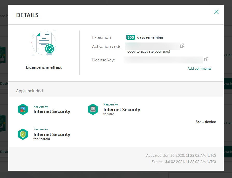Click the 'License is in effect' status text
This screenshot has height=178, width=232.
44,68
